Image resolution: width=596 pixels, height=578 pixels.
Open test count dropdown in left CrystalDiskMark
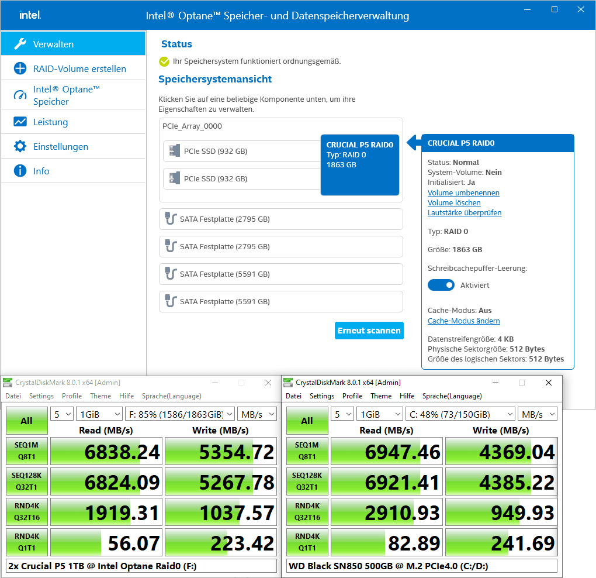point(61,414)
